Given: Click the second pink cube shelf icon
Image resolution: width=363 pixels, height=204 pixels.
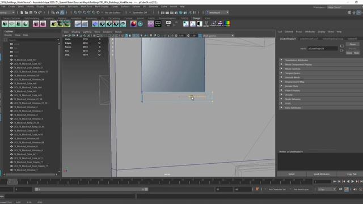Looking at the screenshot, I should click(x=43, y=24).
